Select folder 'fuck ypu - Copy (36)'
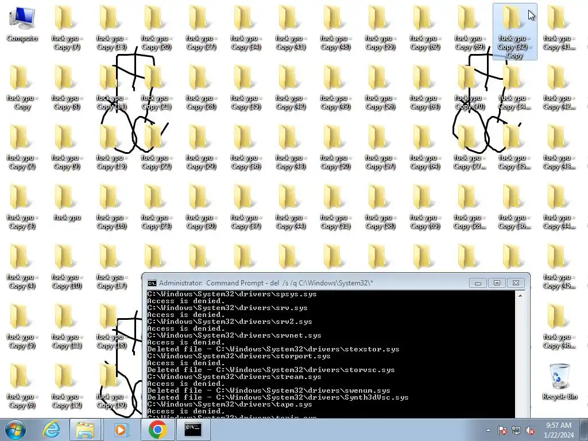The width and height of the screenshot is (588, 441). [x=246, y=148]
